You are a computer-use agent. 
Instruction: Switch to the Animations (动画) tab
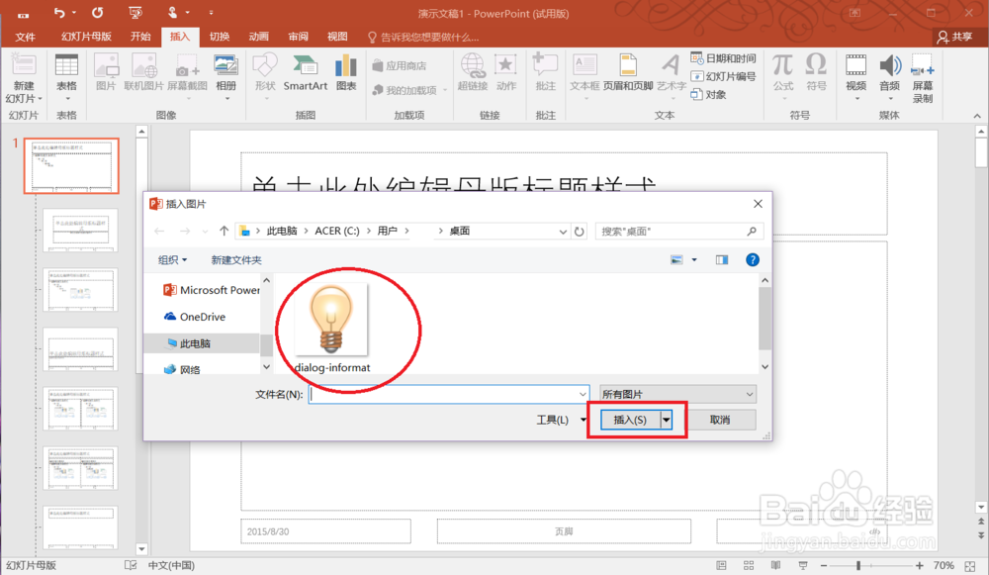point(258,37)
